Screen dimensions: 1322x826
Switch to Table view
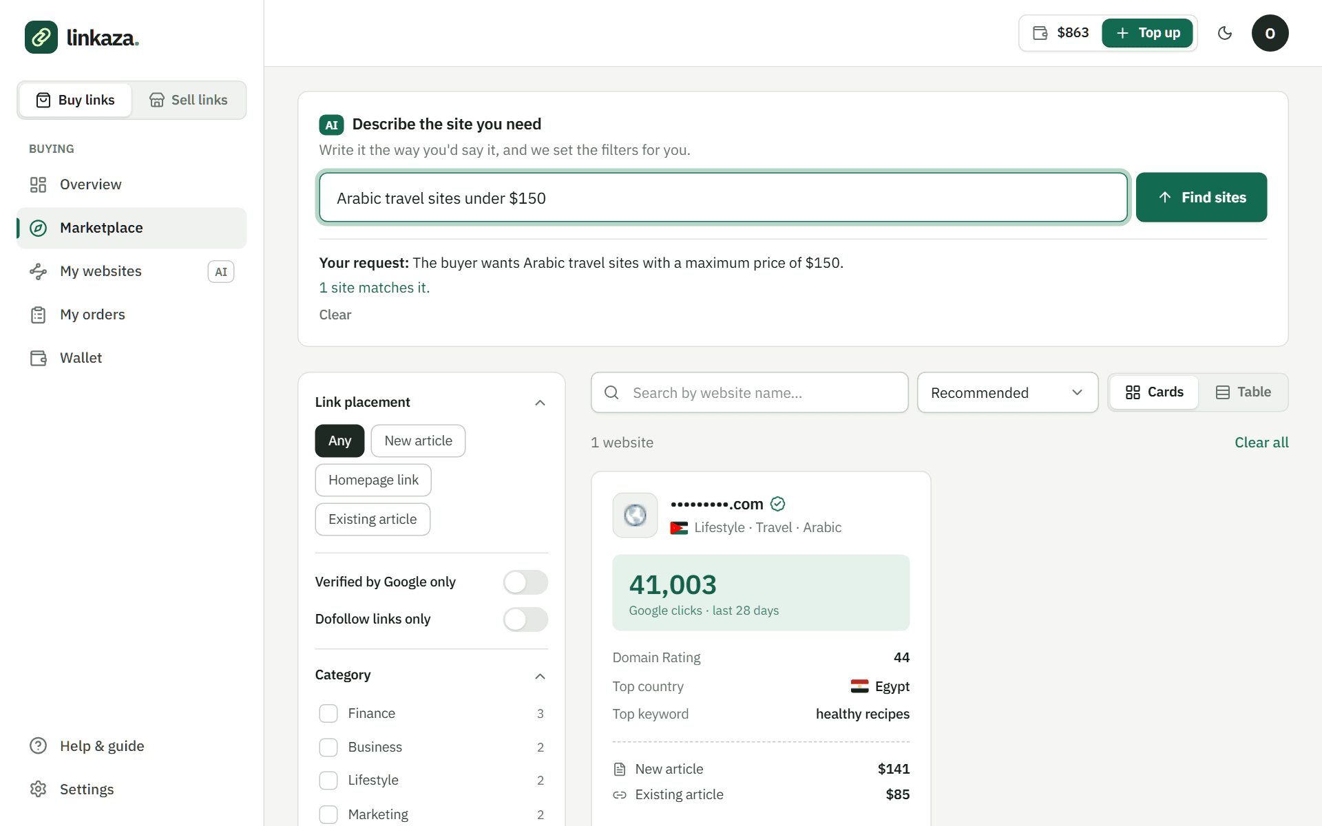[x=1244, y=392]
